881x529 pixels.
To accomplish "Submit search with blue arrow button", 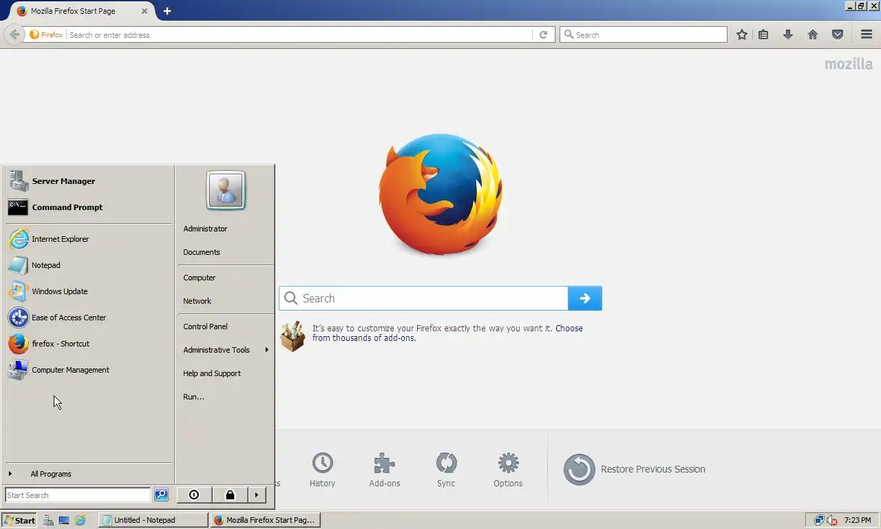I will tap(585, 298).
